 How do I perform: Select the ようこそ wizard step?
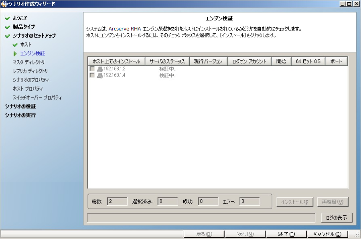point(20,18)
